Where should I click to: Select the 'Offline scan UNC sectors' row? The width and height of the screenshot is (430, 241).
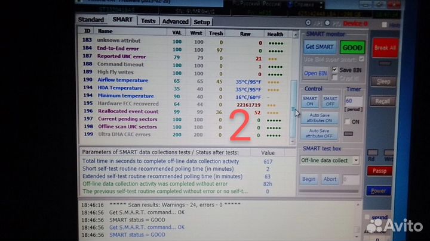tap(183, 127)
